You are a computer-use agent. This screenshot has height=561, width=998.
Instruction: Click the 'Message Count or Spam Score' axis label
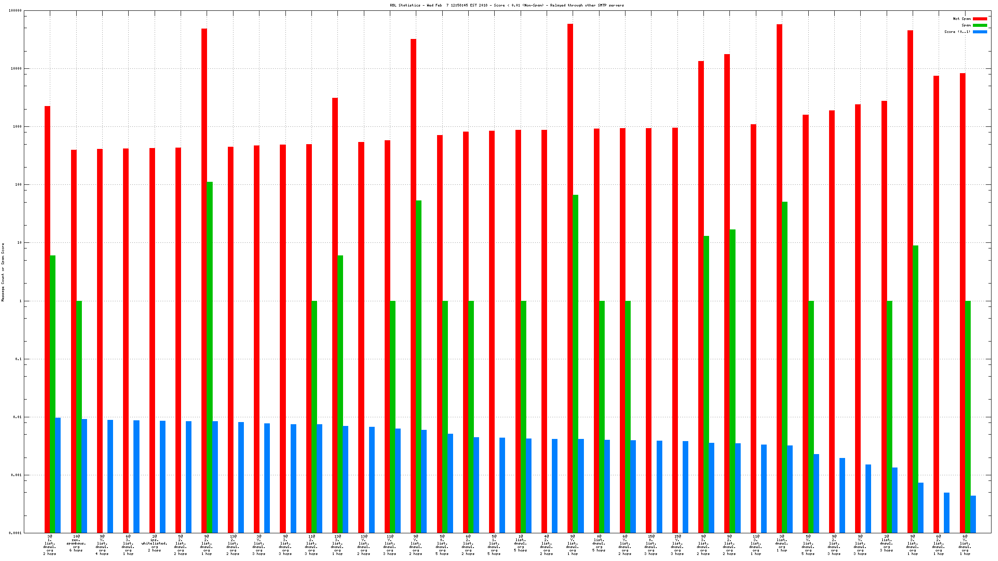click(x=3, y=272)
